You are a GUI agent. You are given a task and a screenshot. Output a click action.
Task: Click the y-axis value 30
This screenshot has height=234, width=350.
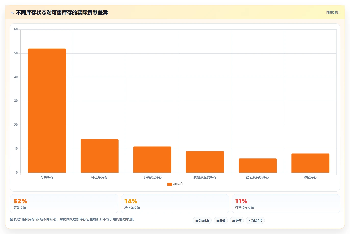[16, 101]
